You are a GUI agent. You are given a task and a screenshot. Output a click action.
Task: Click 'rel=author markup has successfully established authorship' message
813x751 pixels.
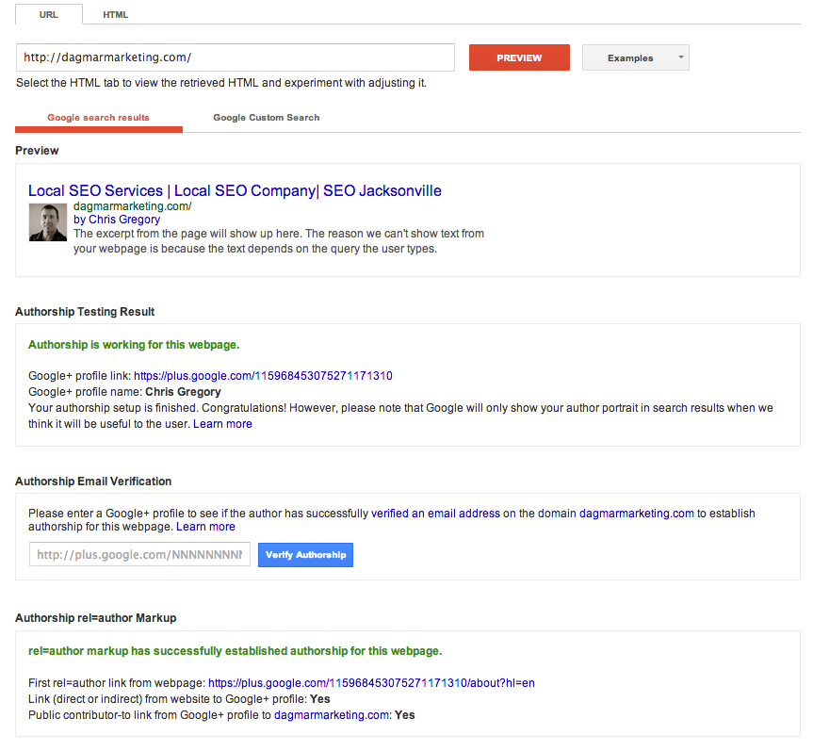coord(235,651)
